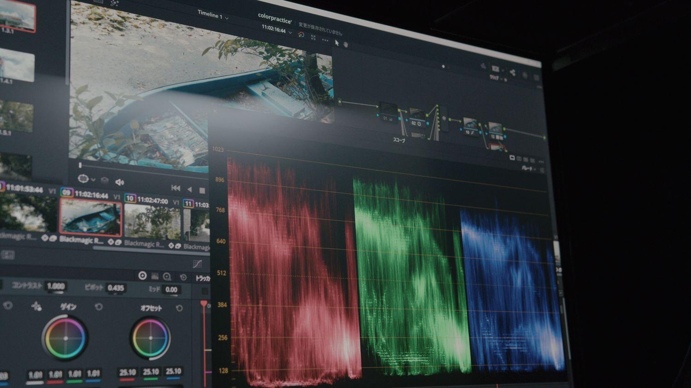Select gallery still 1.3.1
Screen dimensions: 691x388
[17, 17]
